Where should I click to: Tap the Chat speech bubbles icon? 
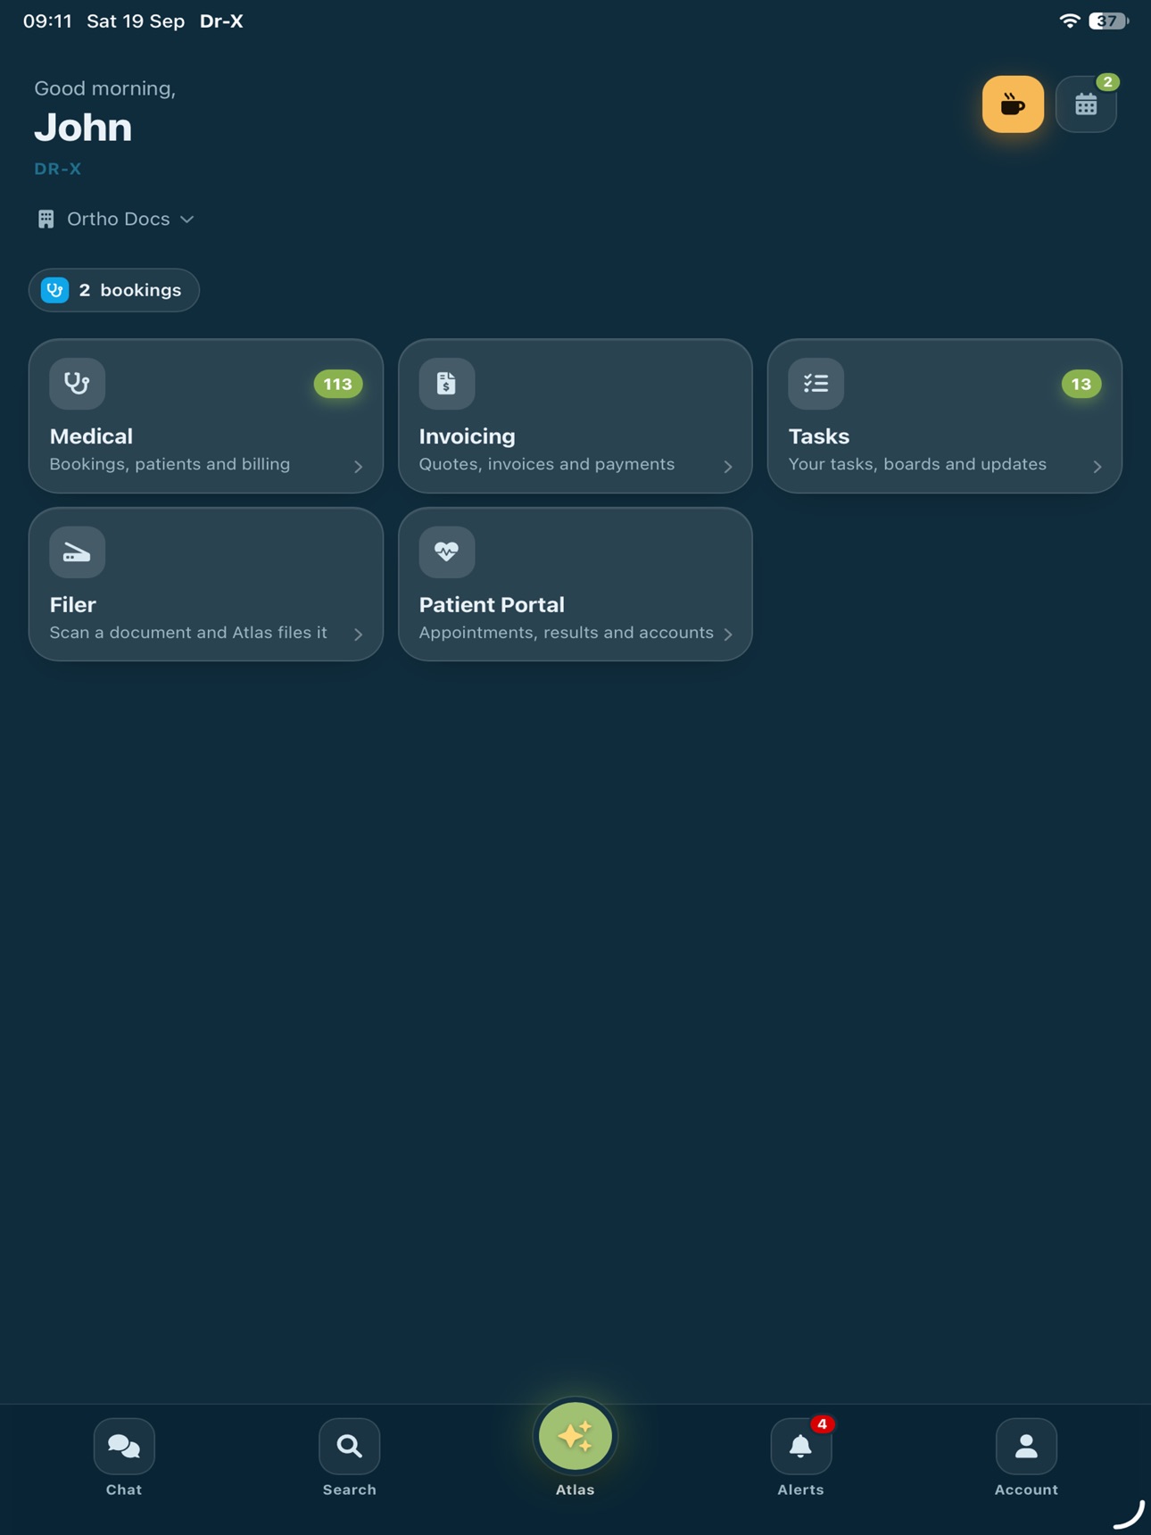124,1446
